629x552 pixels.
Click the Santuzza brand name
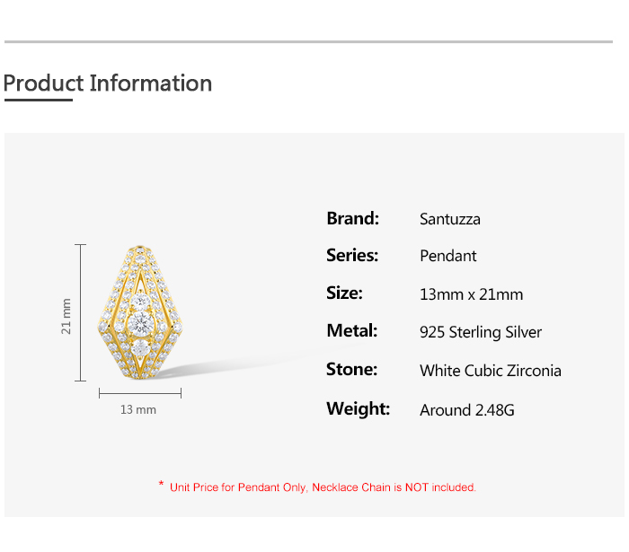tap(449, 219)
